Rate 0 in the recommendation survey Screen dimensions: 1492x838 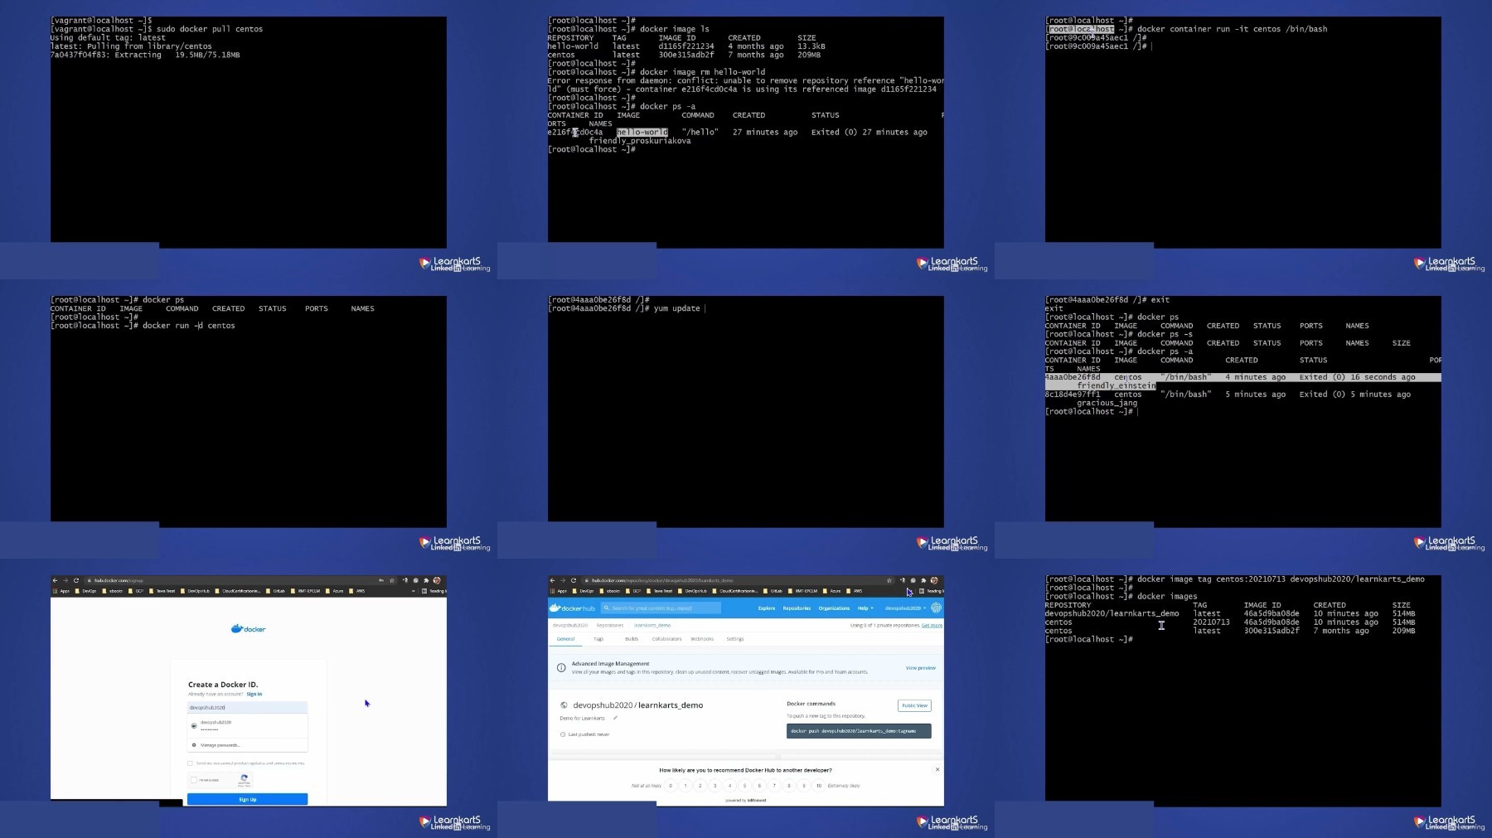[x=671, y=786]
